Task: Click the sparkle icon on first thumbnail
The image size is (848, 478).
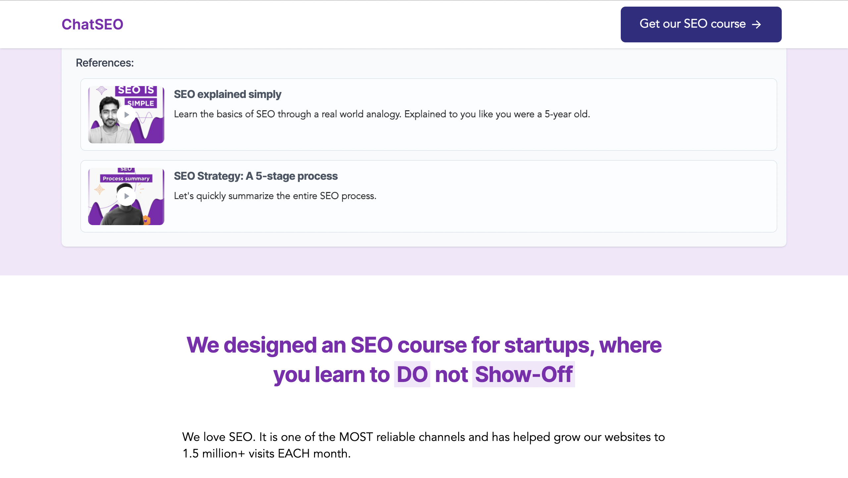Action: (x=102, y=90)
